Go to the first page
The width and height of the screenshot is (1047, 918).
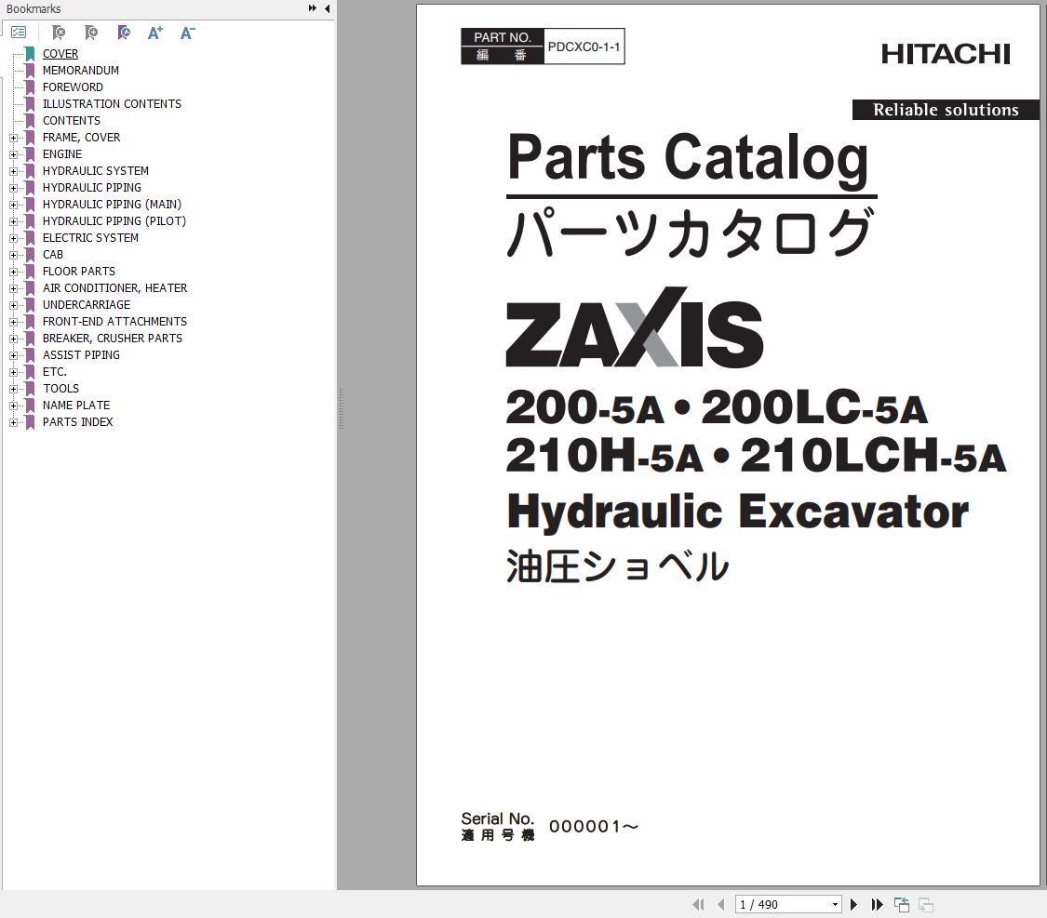[698, 905]
